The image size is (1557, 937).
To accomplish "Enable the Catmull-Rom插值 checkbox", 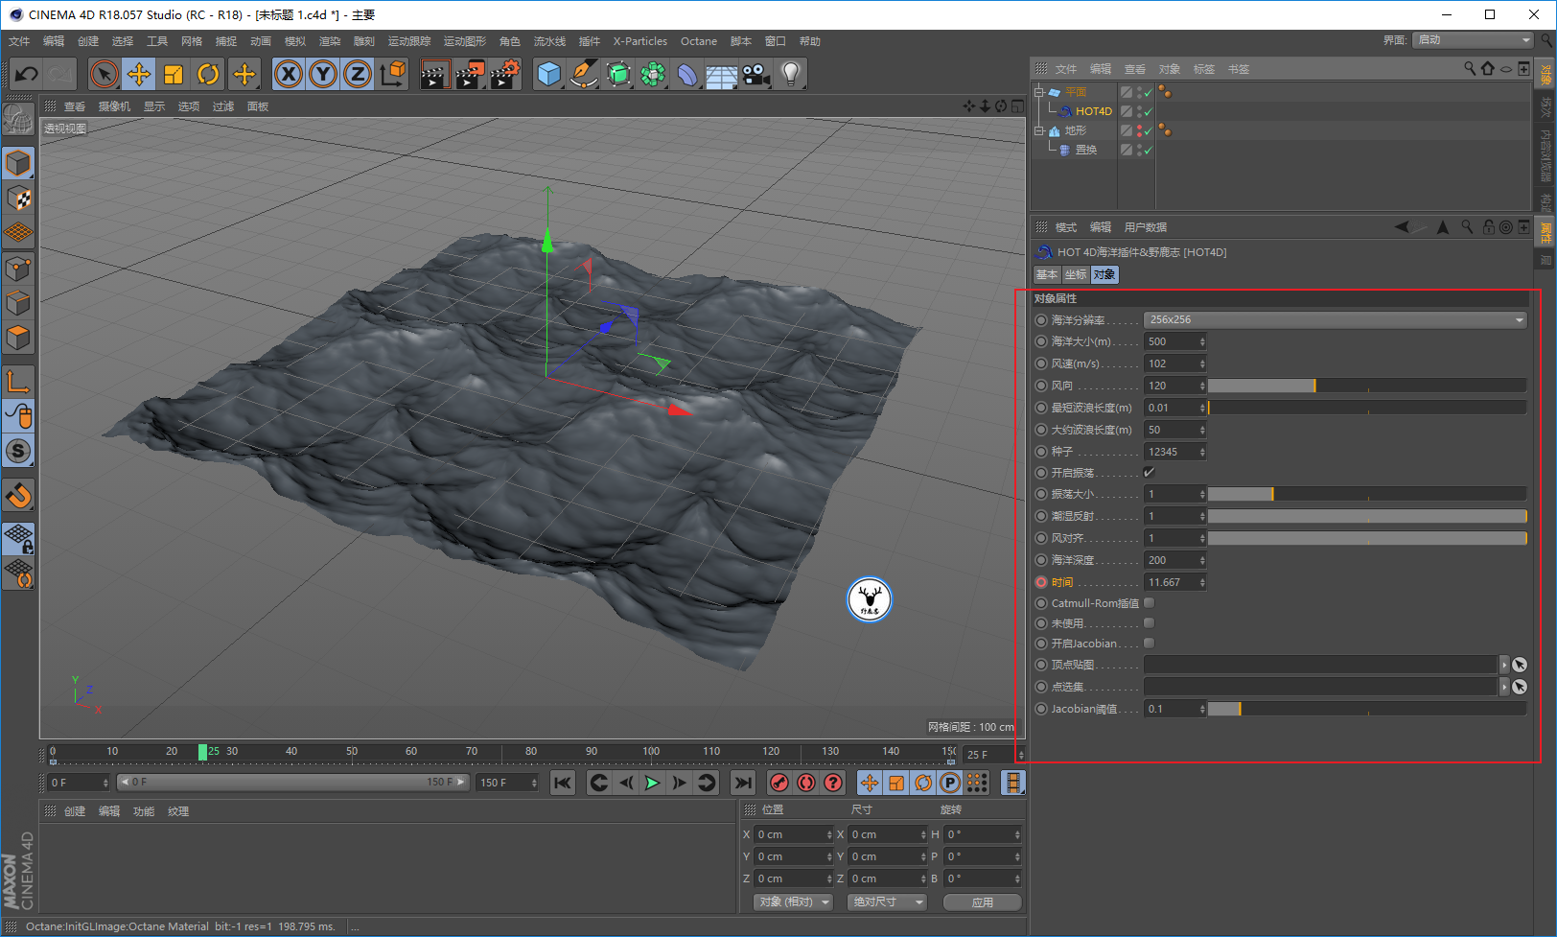I will pyautogui.click(x=1149, y=603).
